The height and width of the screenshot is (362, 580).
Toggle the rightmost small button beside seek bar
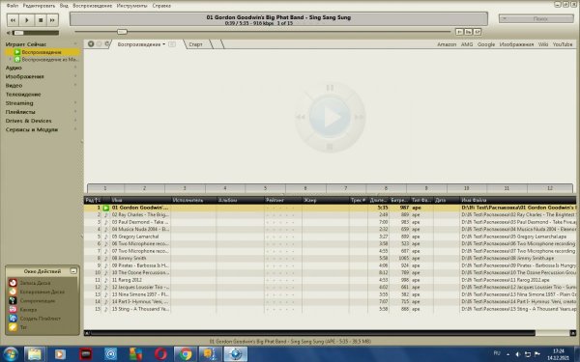[x=478, y=32]
